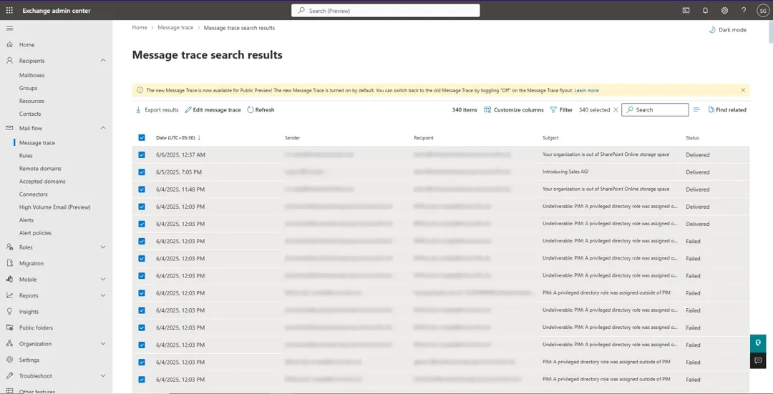Click the Public folders icon

click(9, 327)
